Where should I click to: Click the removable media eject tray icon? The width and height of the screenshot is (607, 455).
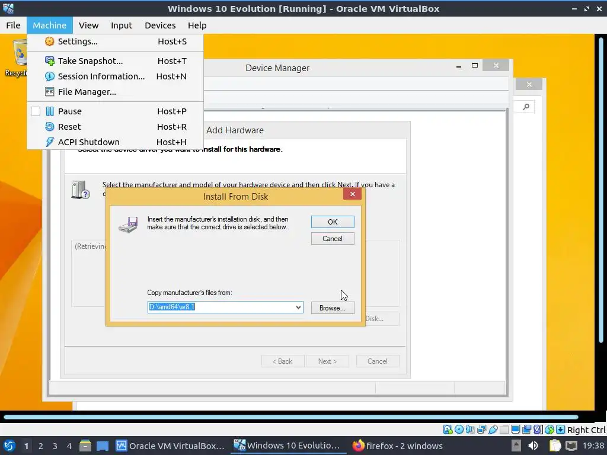point(516,446)
